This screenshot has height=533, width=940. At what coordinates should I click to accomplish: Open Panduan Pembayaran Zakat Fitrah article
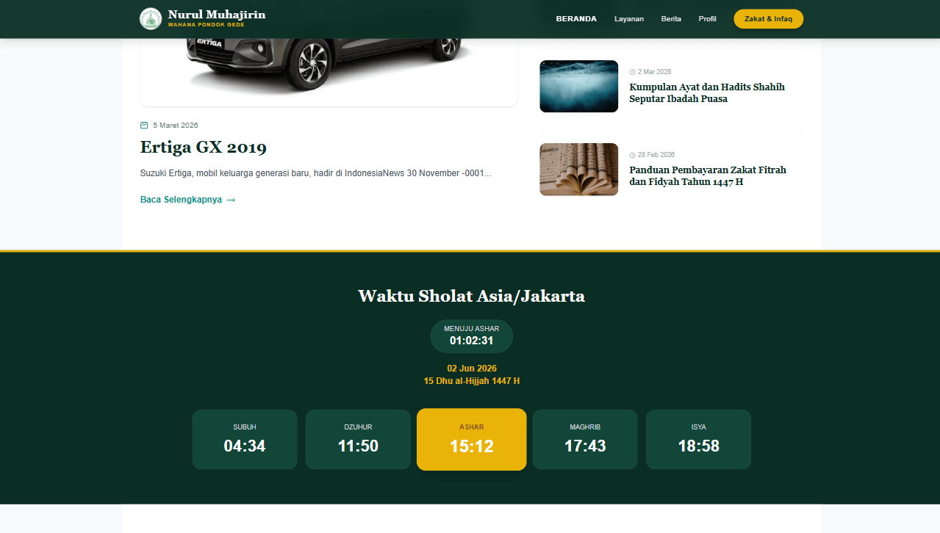708,175
